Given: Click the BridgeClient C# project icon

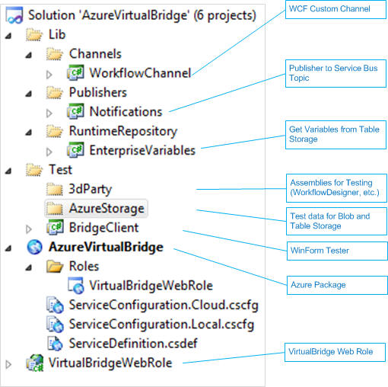Looking at the screenshot, I should [x=55, y=227].
